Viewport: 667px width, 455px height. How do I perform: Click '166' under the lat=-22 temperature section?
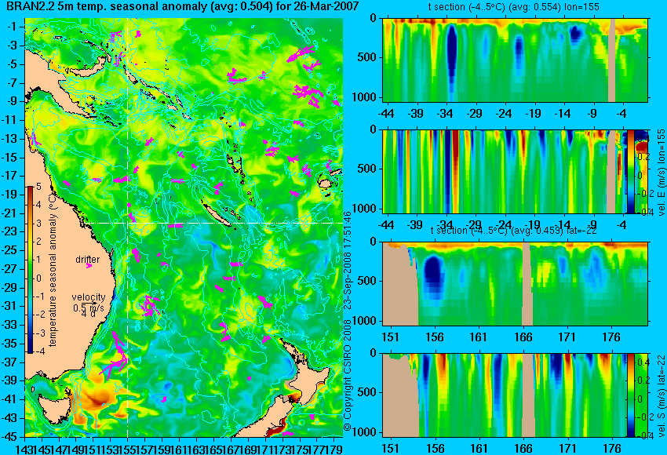[x=523, y=337]
